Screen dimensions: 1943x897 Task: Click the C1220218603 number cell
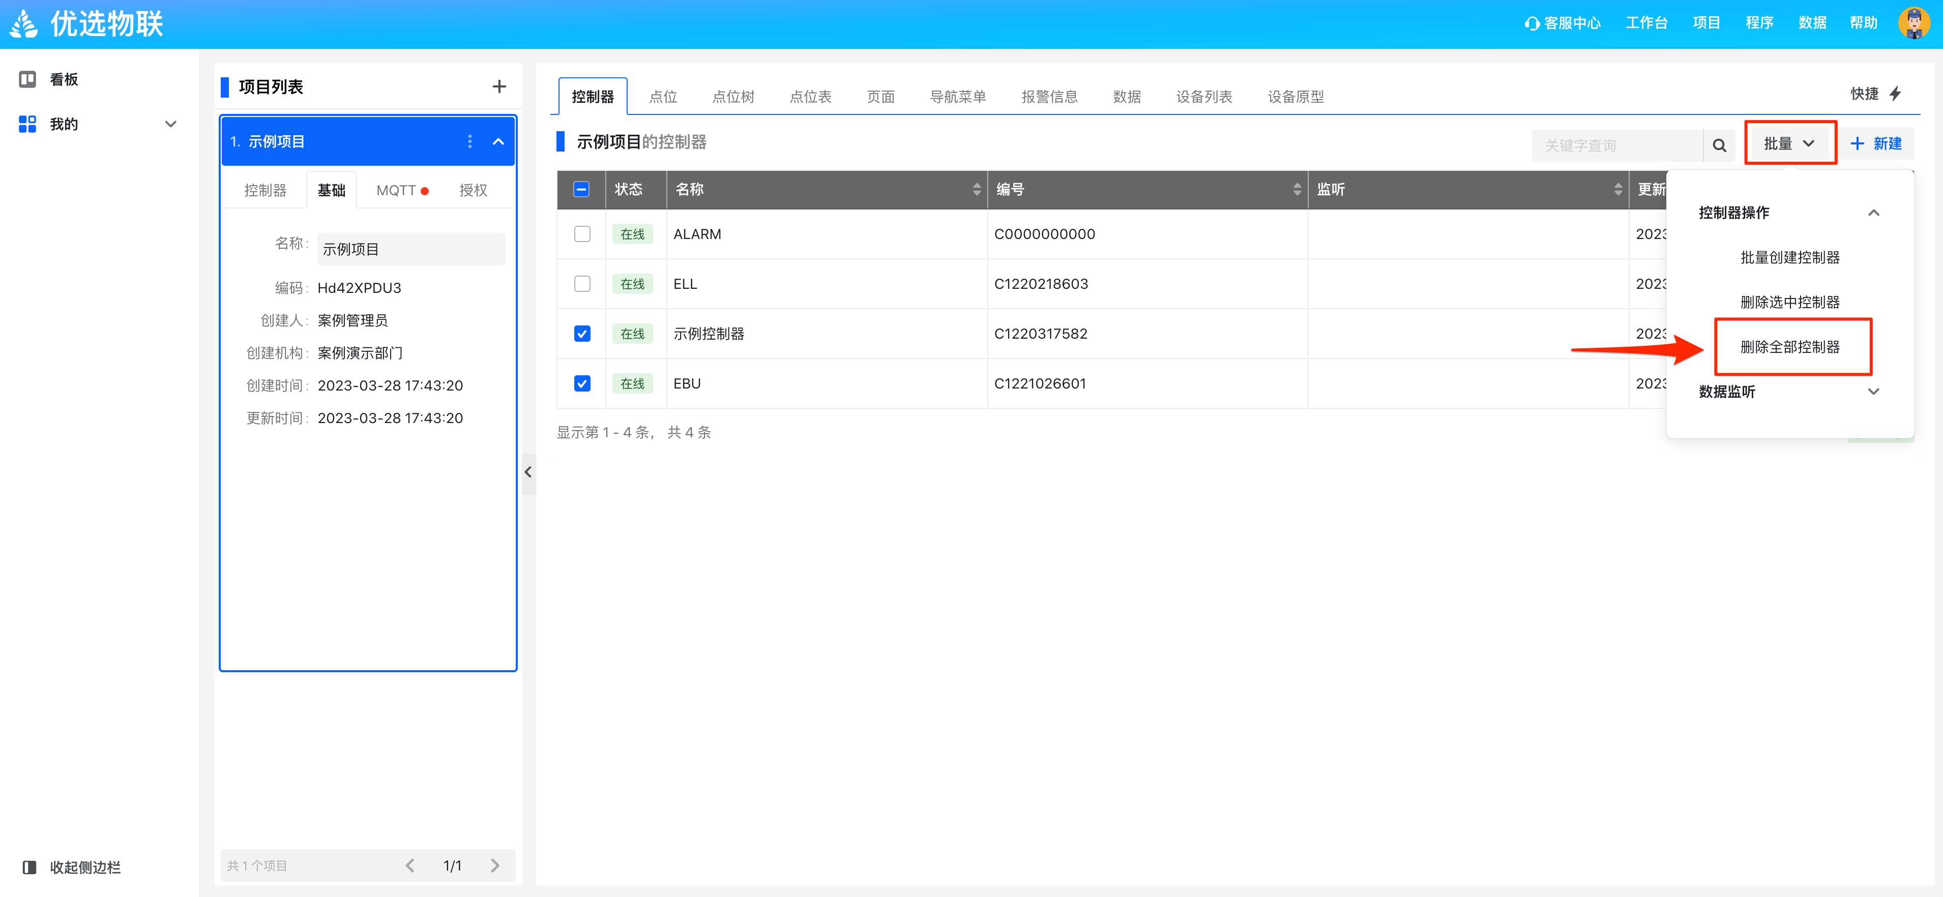click(1146, 283)
